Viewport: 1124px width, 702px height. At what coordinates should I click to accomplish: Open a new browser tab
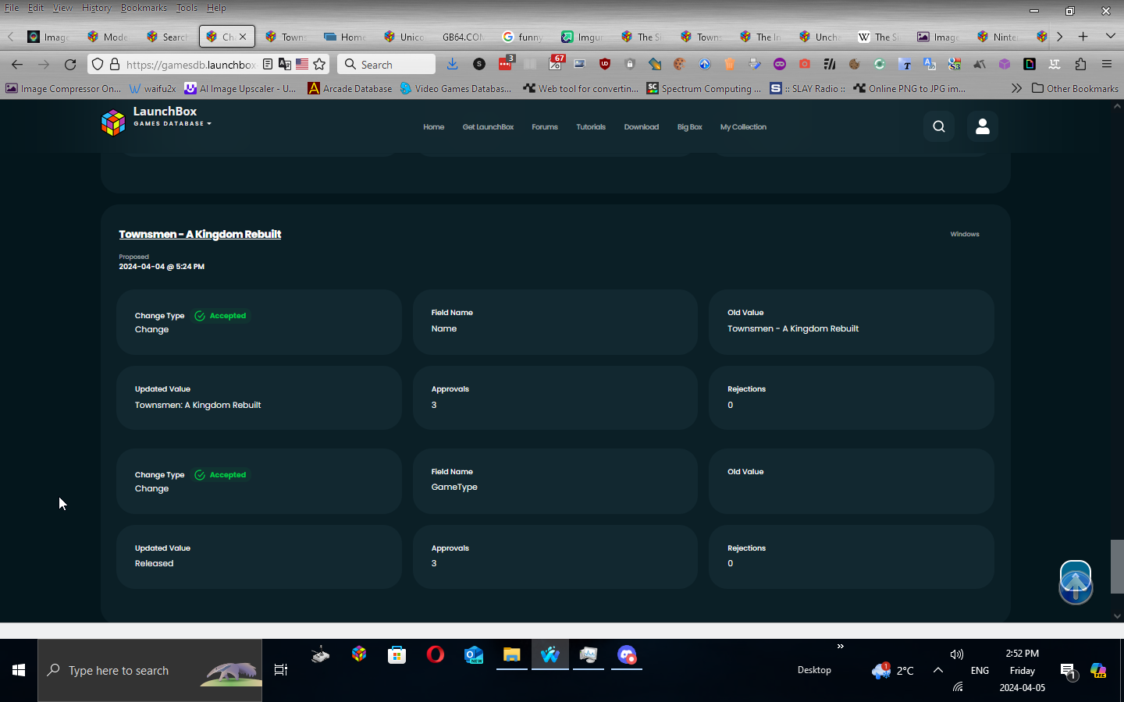(1083, 37)
